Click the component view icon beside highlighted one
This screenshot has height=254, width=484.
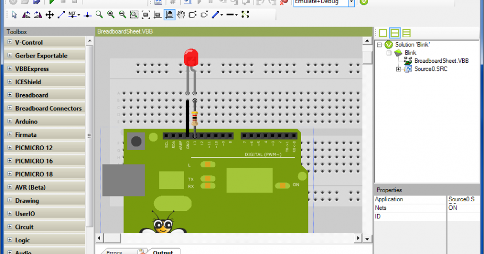[157, 14]
